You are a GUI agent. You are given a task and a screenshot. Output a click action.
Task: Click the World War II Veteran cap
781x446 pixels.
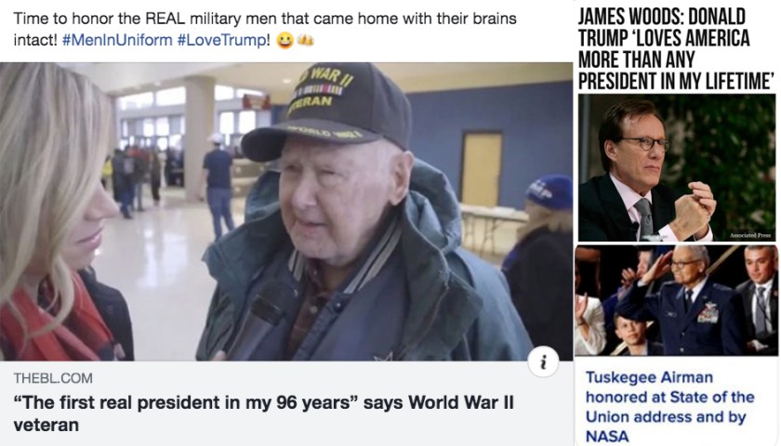pos(327,111)
